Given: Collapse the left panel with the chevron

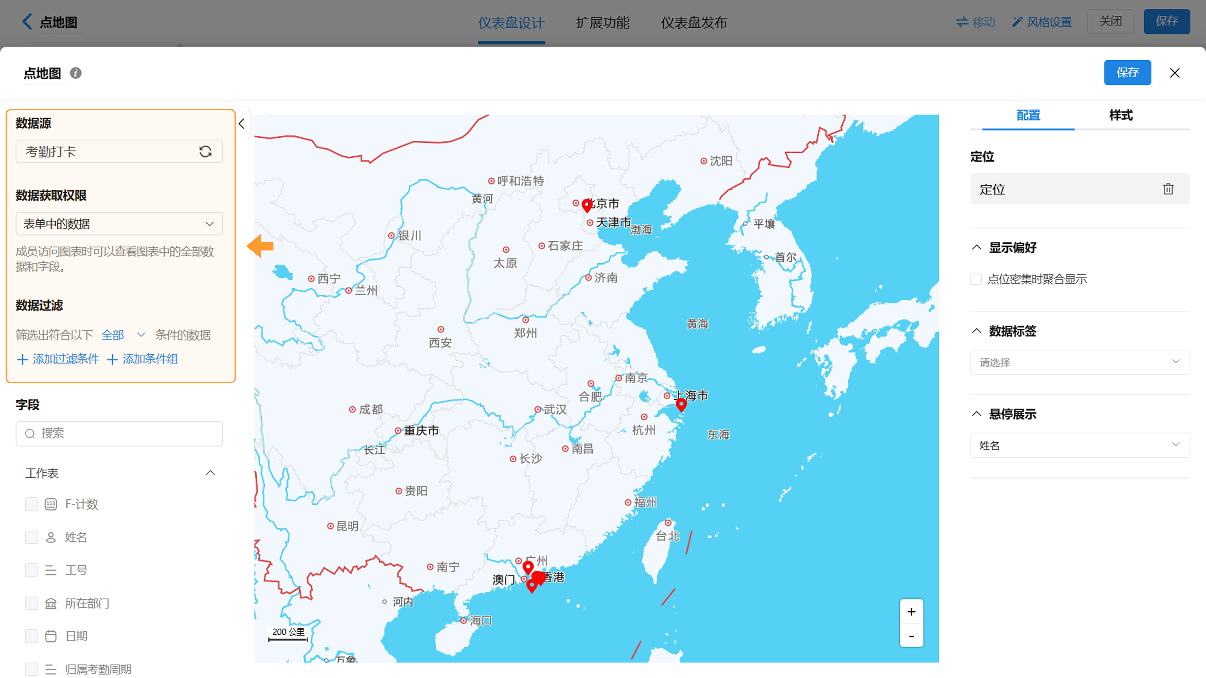Looking at the screenshot, I should pos(242,123).
